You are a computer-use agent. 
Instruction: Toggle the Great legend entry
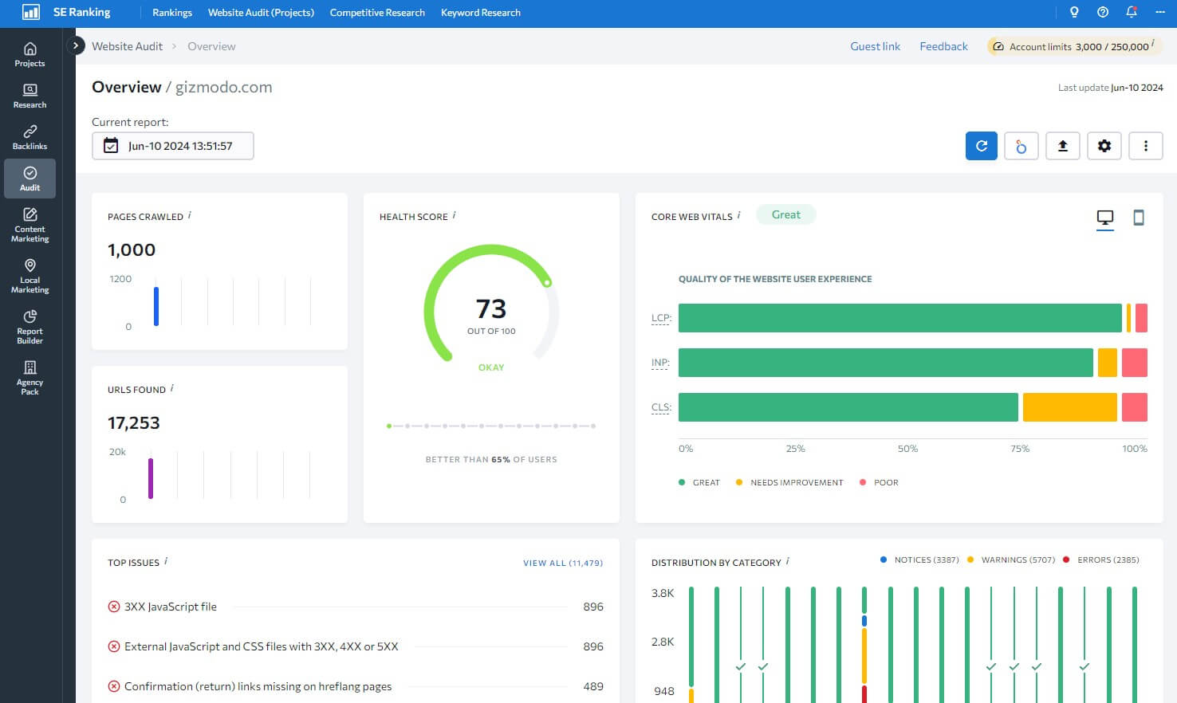[x=699, y=482]
